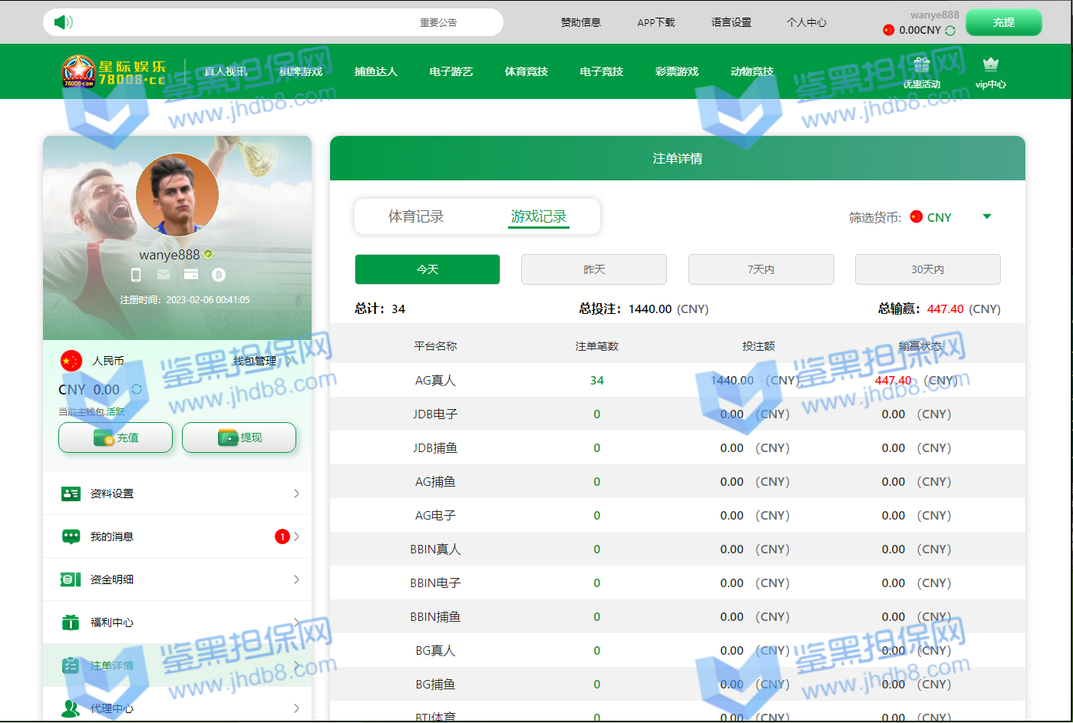The image size is (1073, 723).
Task: Refresh the top-bar CNY balance
Action: (950, 31)
